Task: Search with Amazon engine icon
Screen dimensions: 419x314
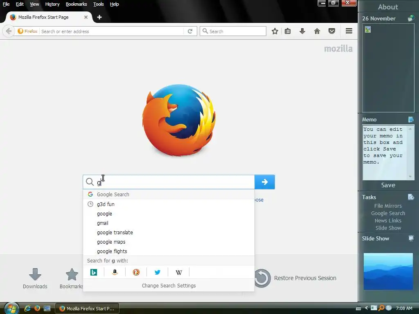Action: tap(115, 272)
